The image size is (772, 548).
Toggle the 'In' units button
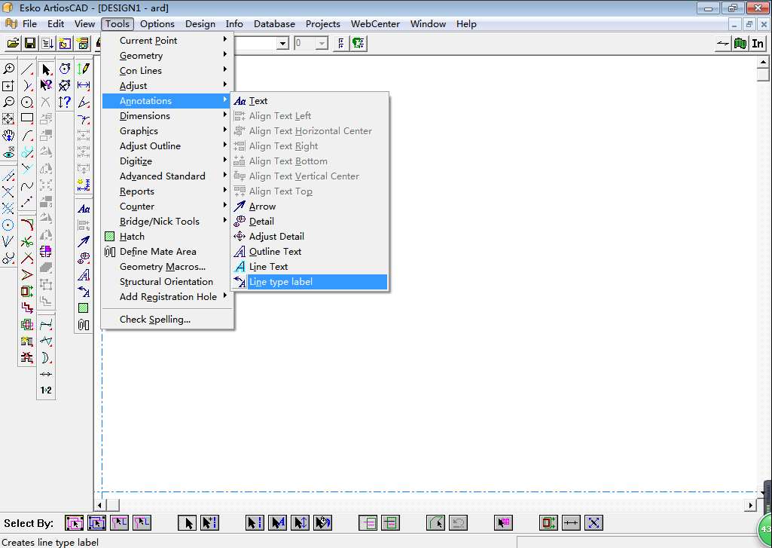(758, 44)
